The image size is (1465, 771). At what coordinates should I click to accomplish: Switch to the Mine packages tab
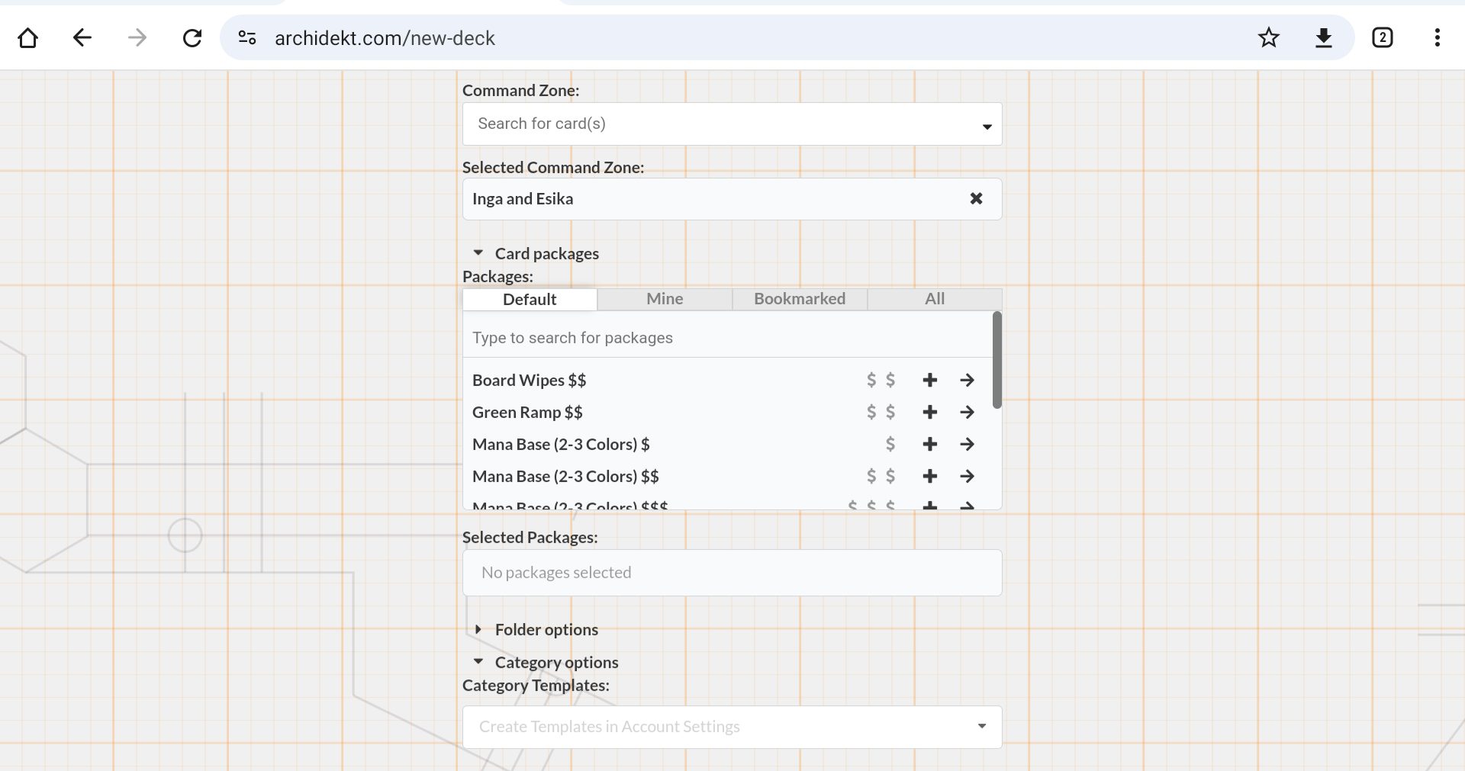[665, 299]
